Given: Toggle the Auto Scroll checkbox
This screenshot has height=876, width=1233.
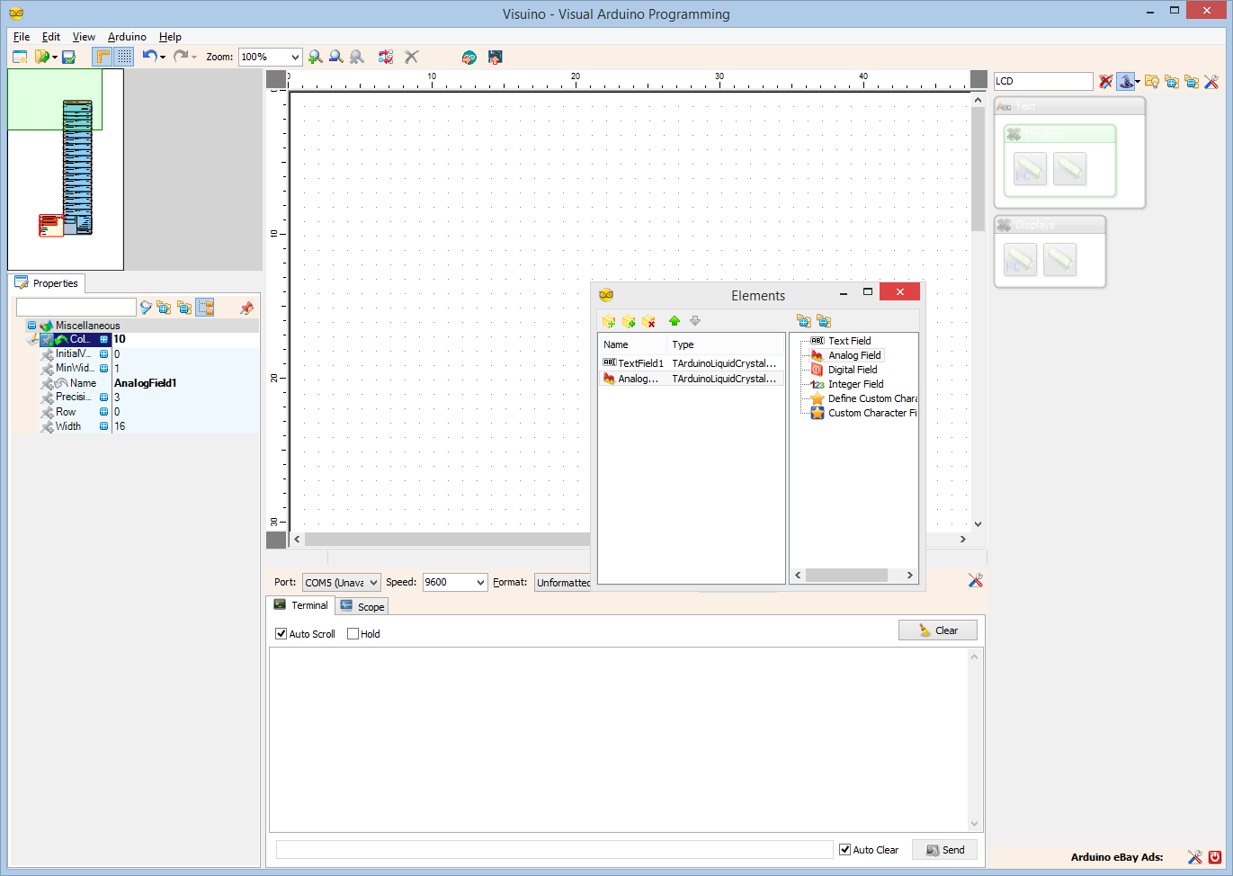Looking at the screenshot, I should coord(281,634).
